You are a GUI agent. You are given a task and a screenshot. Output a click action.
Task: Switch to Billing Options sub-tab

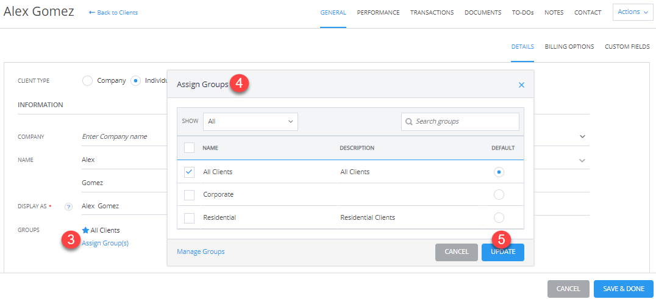[569, 47]
